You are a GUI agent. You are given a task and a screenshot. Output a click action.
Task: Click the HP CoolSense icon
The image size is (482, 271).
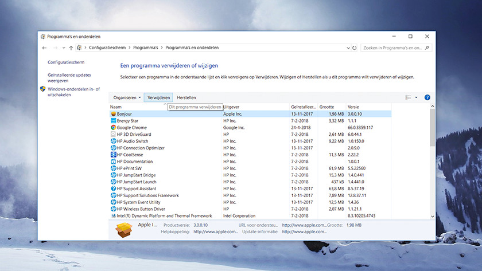113,155
